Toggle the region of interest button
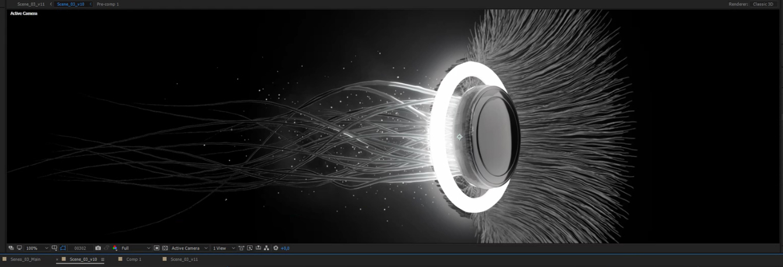783x267 pixels. tap(156, 248)
